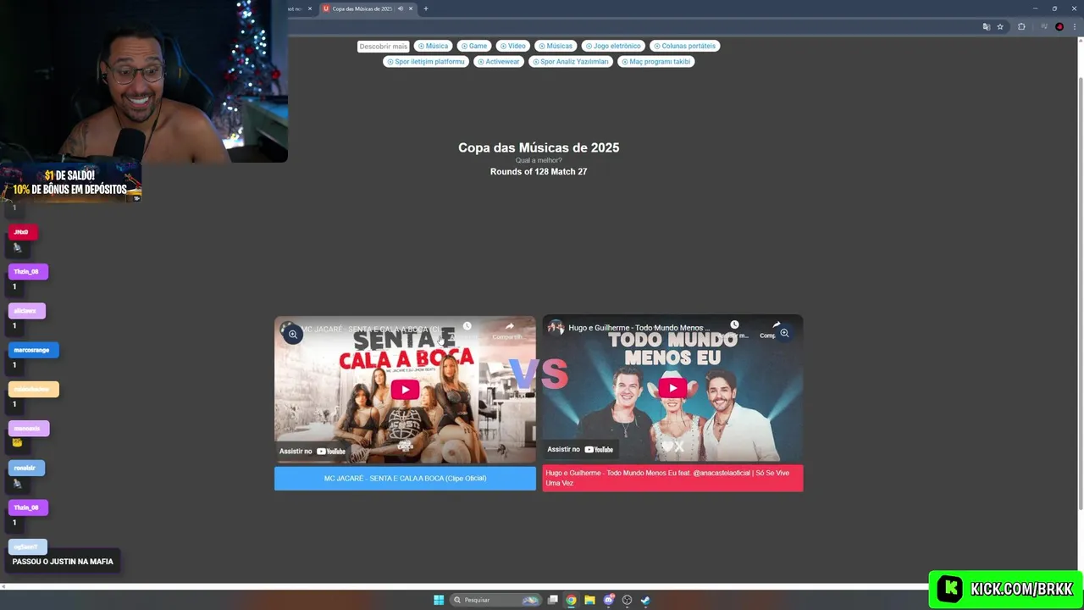Open Discord from the taskbar

[608, 600]
